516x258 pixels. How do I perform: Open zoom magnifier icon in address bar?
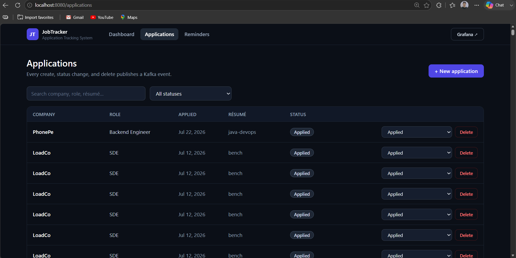click(x=417, y=5)
